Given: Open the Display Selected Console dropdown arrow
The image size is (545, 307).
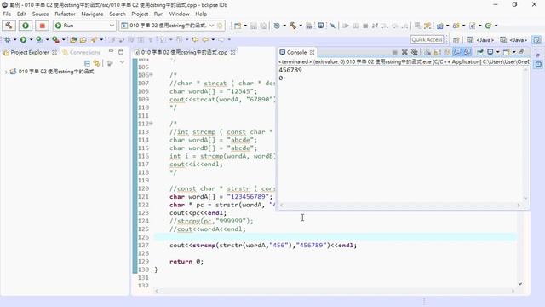Looking at the screenshot, I should tap(497, 52).
